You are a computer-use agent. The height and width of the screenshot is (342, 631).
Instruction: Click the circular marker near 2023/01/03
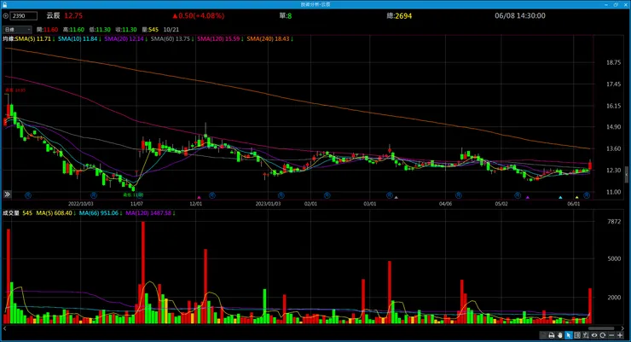point(281,195)
